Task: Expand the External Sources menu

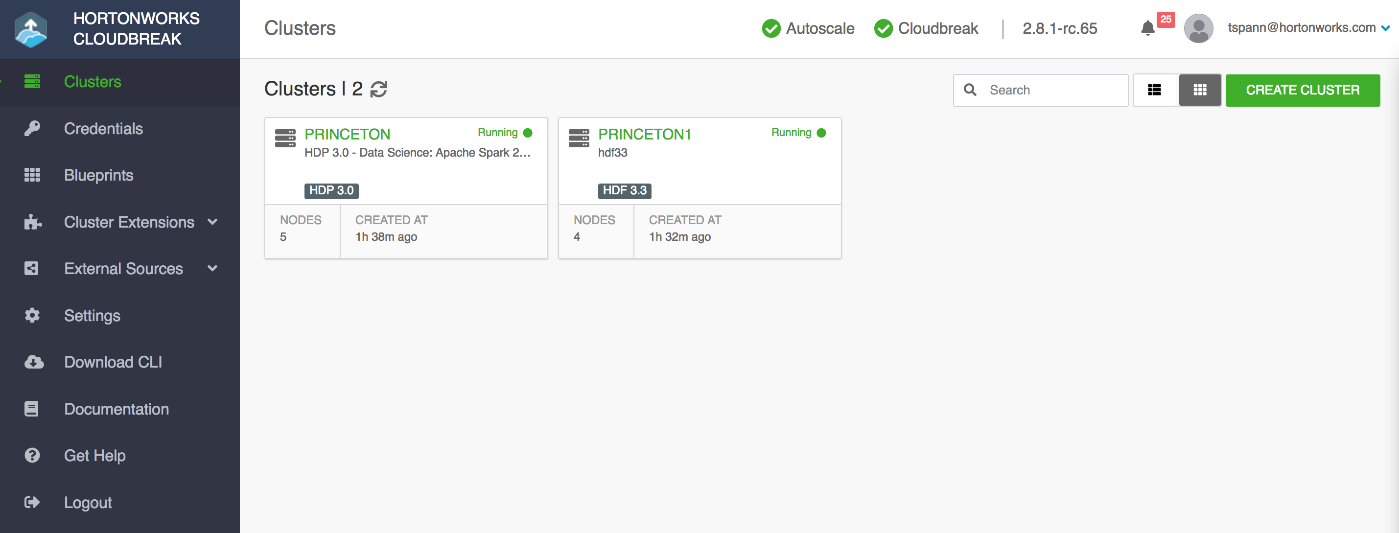Action: pyautogui.click(x=123, y=268)
